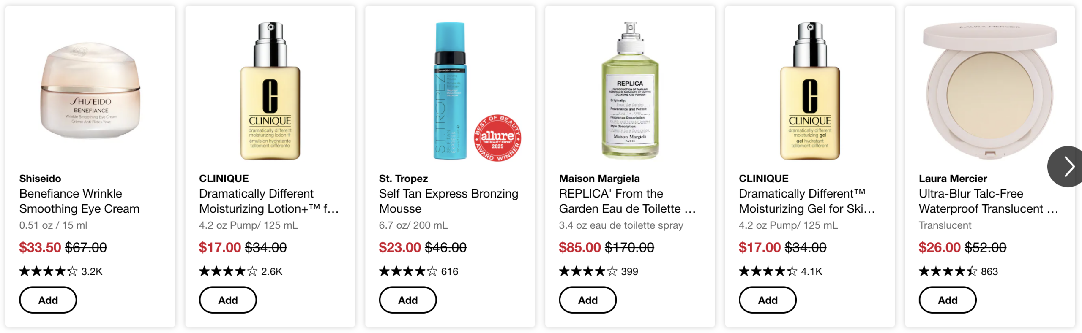
Task: Open the Shiseido eye cream product image
Action: (90, 91)
